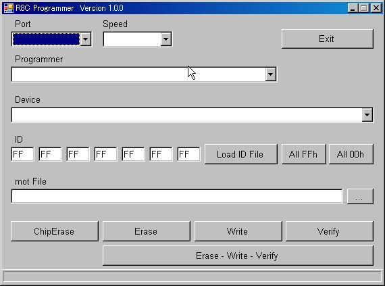Click the Erase button
This screenshot has height=286, width=385.
click(147, 231)
